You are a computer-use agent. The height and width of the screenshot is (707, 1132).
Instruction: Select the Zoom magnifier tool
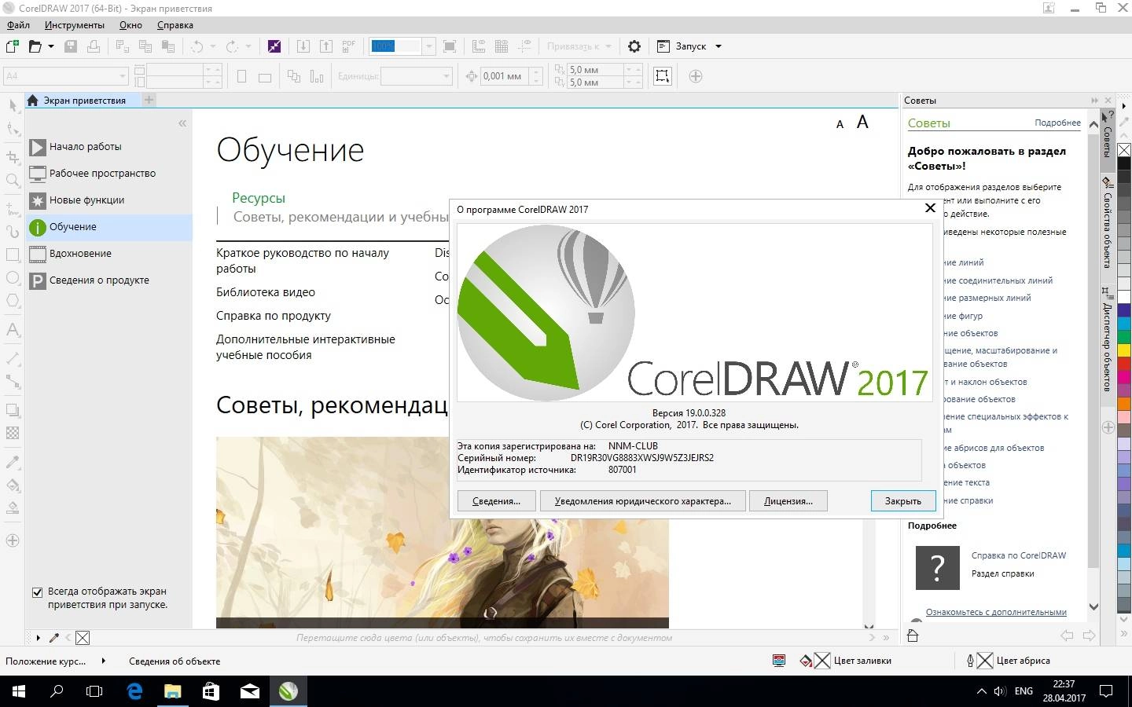click(x=13, y=181)
